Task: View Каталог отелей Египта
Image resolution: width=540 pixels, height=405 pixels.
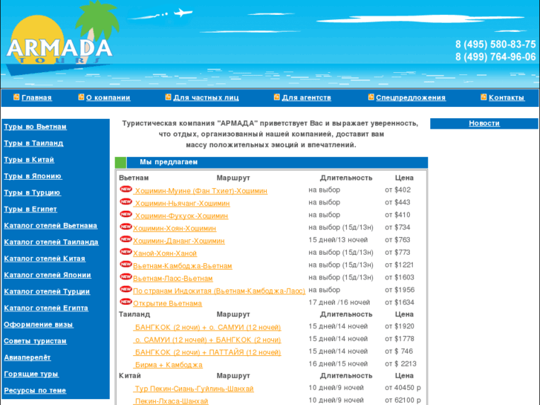Action: (x=46, y=308)
